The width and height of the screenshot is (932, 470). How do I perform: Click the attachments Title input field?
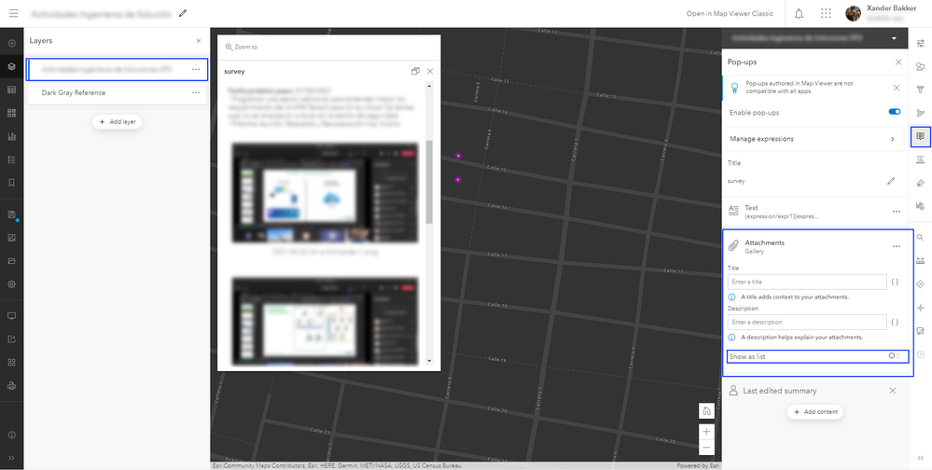point(807,282)
